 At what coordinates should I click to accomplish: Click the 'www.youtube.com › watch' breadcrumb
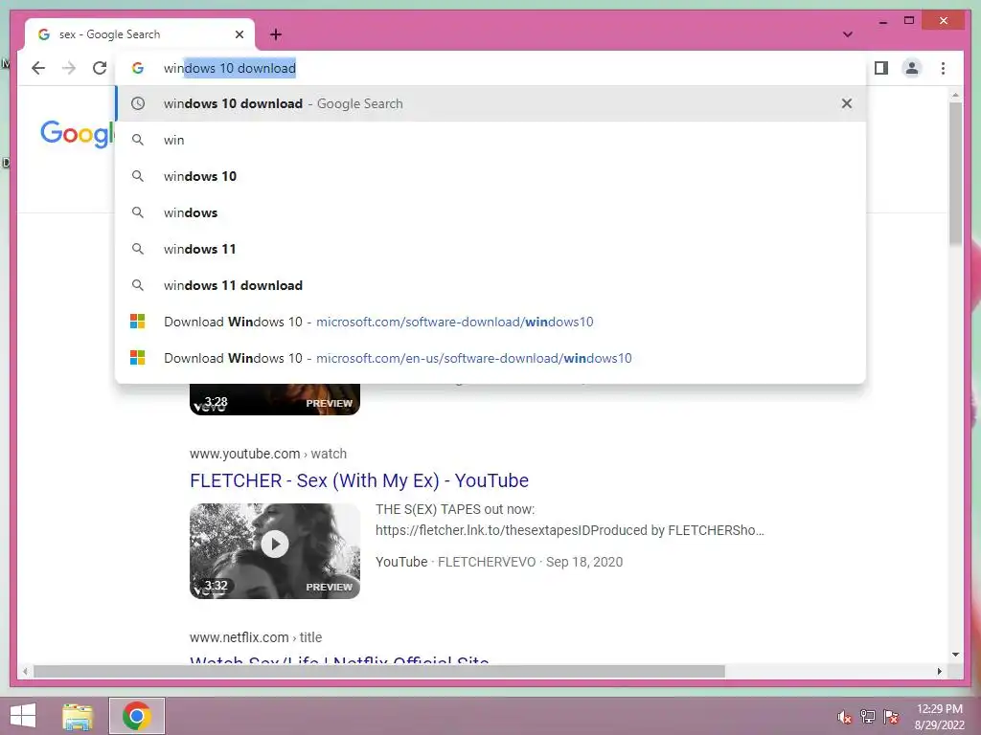point(268,454)
